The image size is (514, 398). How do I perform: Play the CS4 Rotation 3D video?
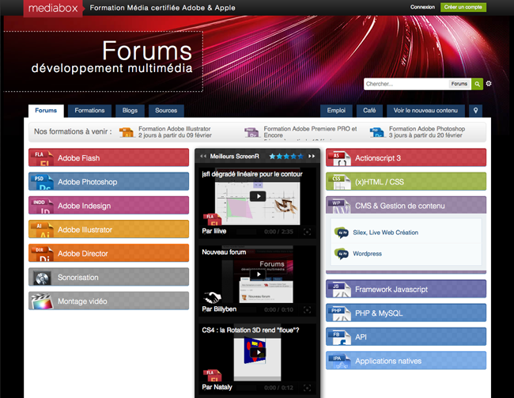pyautogui.click(x=258, y=352)
